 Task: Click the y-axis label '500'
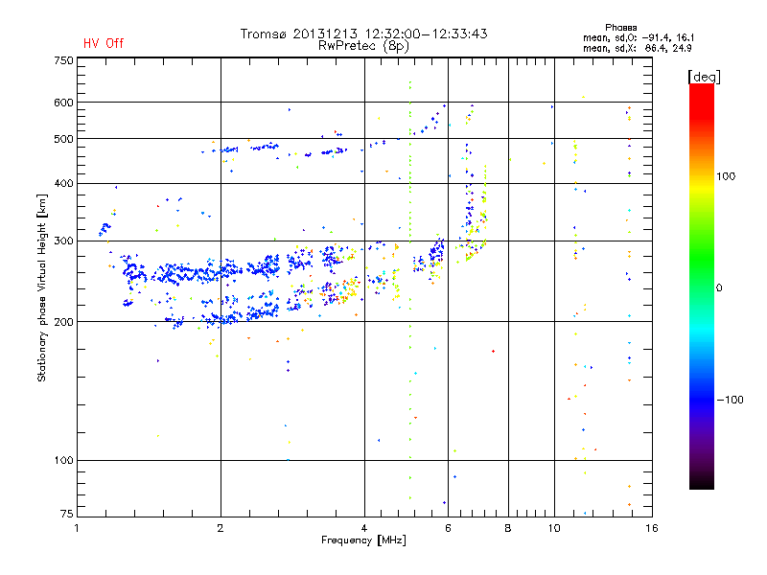point(63,139)
